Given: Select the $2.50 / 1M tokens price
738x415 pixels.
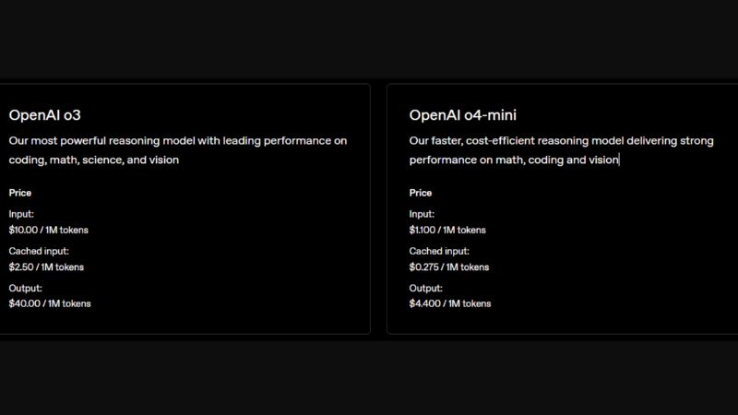Looking at the screenshot, I should coord(46,267).
